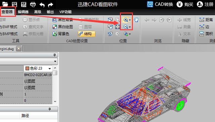Viewport: 215px width, 122px height.
Task: Click the properties list scroll down arrow
Action: (x=55, y=102)
